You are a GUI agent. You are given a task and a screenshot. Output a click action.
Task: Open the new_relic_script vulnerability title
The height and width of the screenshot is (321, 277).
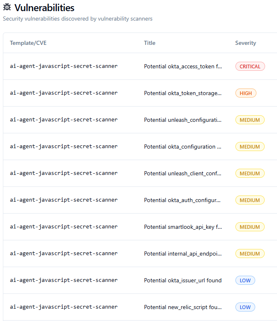(183, 307)
